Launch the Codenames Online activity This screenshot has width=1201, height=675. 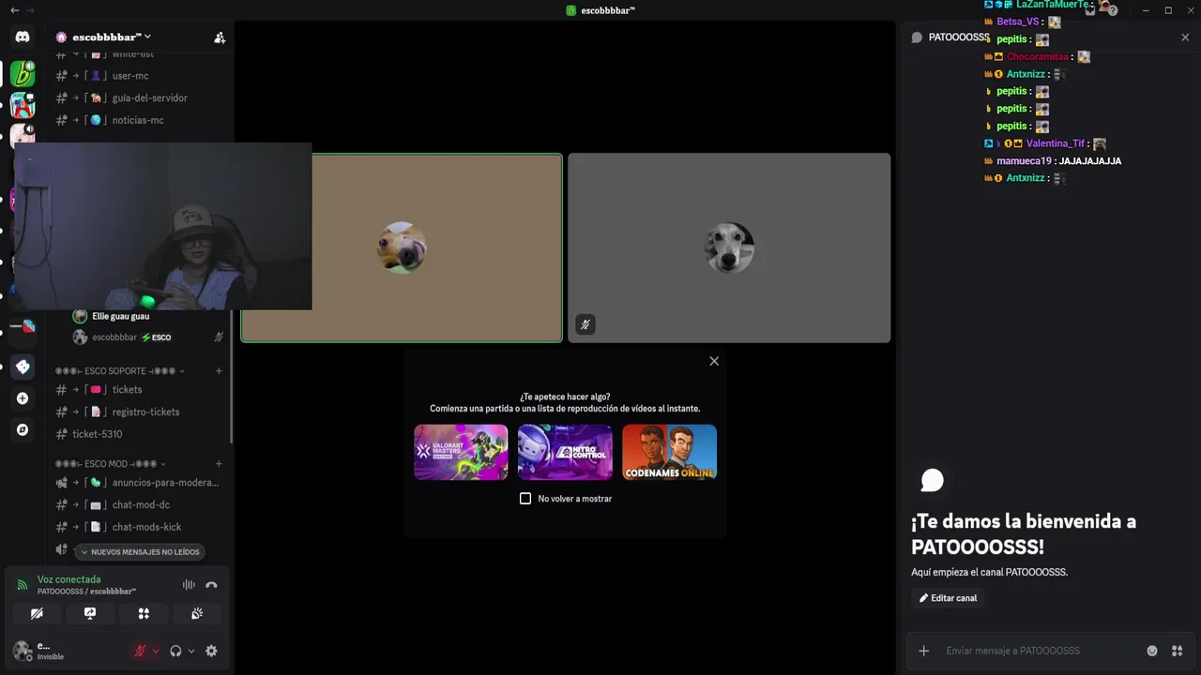669,452
